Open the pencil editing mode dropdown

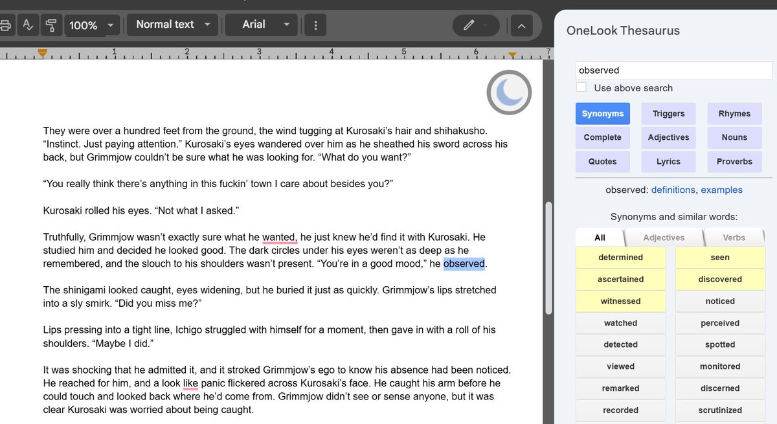[x=475, y=25]
